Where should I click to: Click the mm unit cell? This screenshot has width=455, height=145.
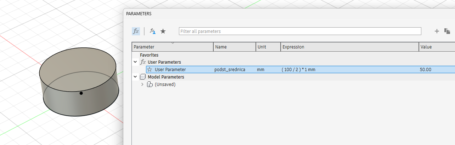click(260, 70)
